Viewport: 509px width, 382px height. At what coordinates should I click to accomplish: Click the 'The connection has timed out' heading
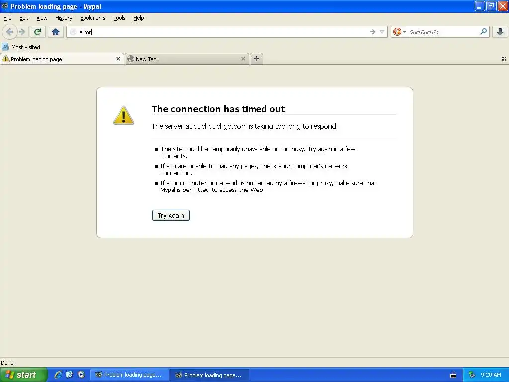[218, 109]
